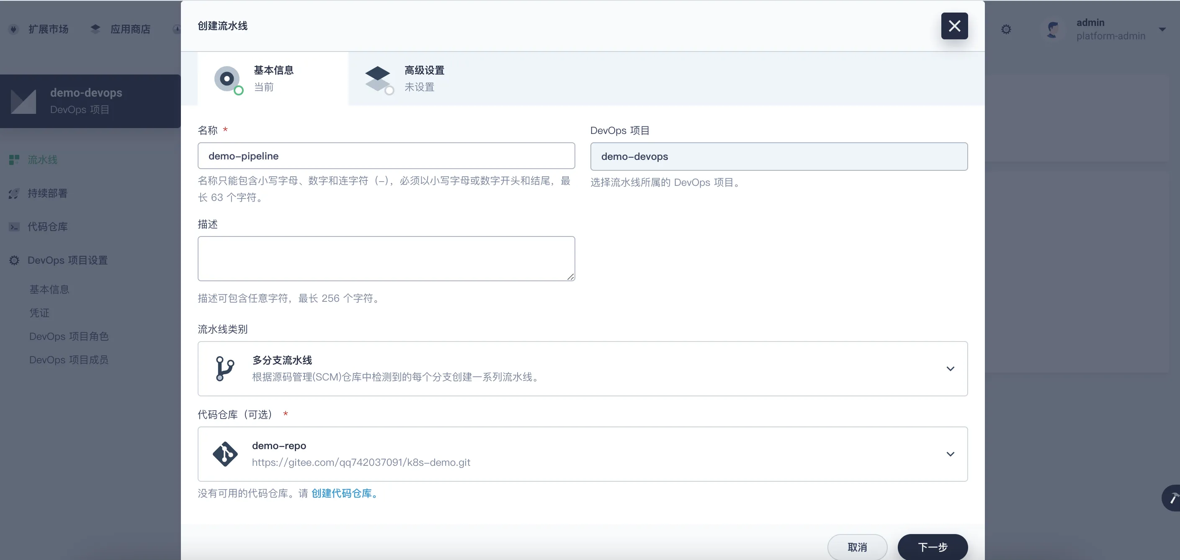Image resolution: width=1180 pixels, height=560 pixels.
Task: Click the admin user avatar
Action: click(x=1053, y=29)
